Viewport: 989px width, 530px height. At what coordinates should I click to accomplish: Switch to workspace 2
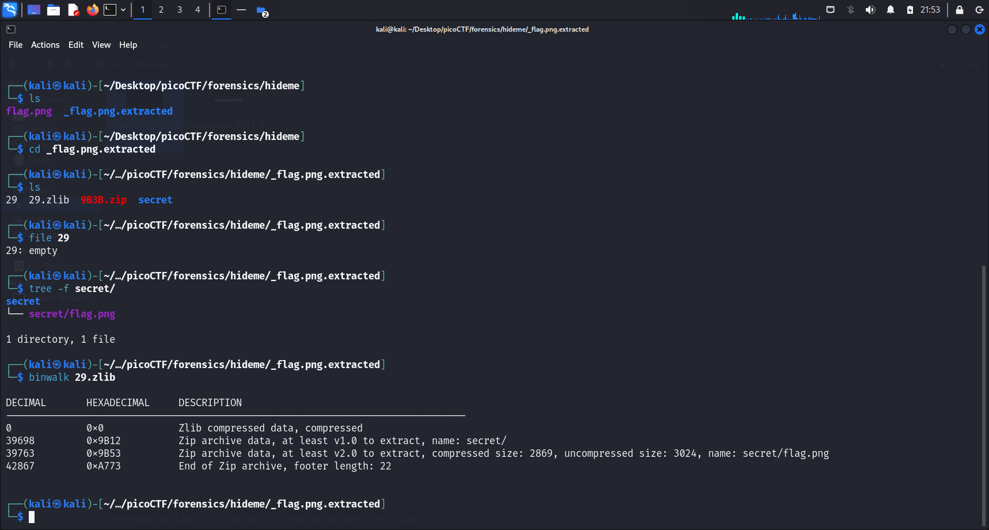pyautogui.click(x=161, y=10)
